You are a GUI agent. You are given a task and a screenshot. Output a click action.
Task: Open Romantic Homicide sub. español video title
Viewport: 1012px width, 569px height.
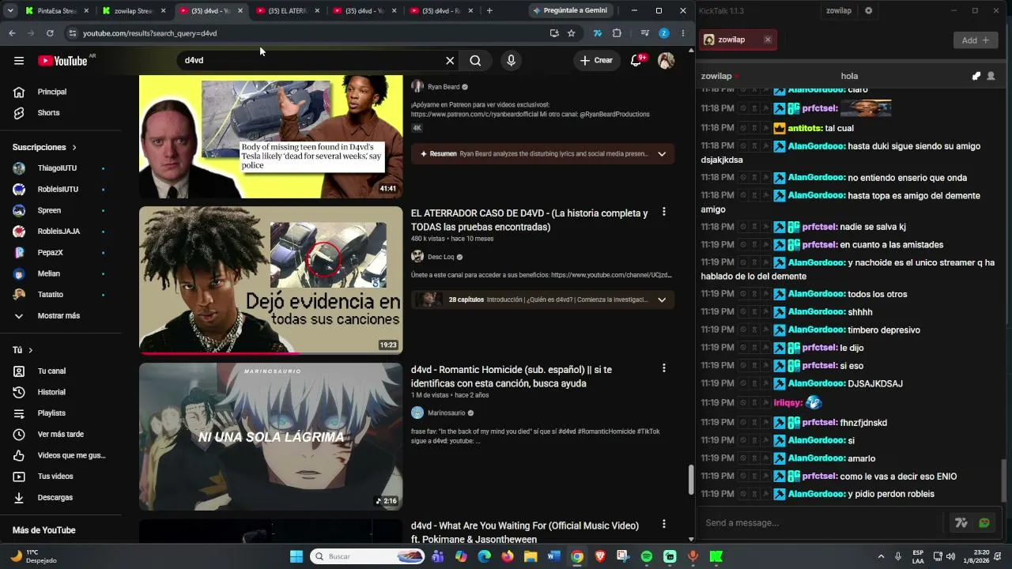pyautogui.click(x=512, y=376)
